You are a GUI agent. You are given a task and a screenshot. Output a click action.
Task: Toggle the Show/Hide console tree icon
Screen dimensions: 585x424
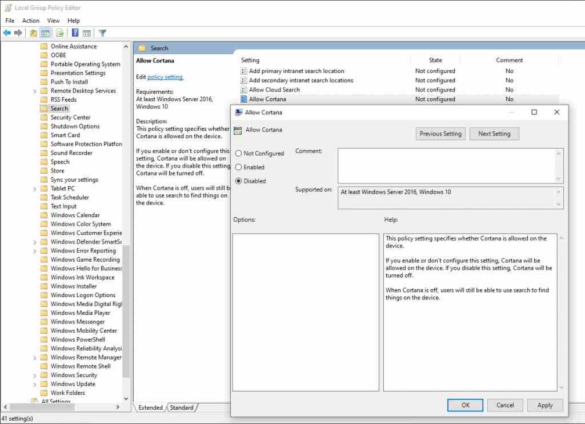tap(46, 33)
